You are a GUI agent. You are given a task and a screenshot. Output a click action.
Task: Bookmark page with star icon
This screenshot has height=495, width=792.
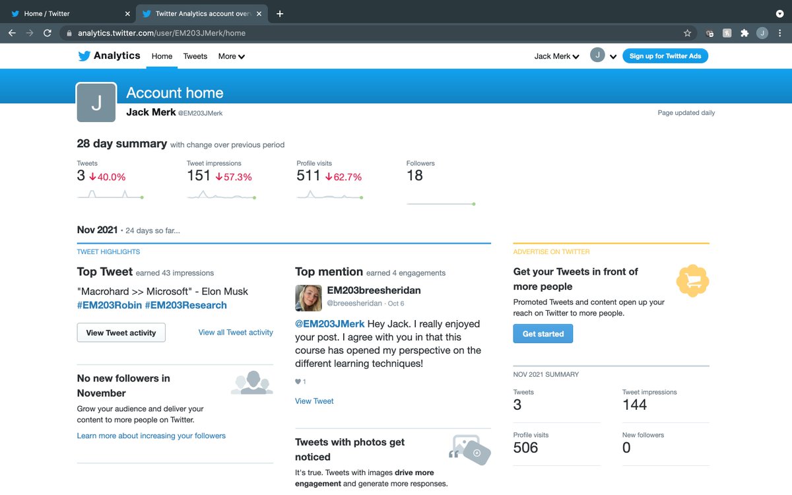687,33
